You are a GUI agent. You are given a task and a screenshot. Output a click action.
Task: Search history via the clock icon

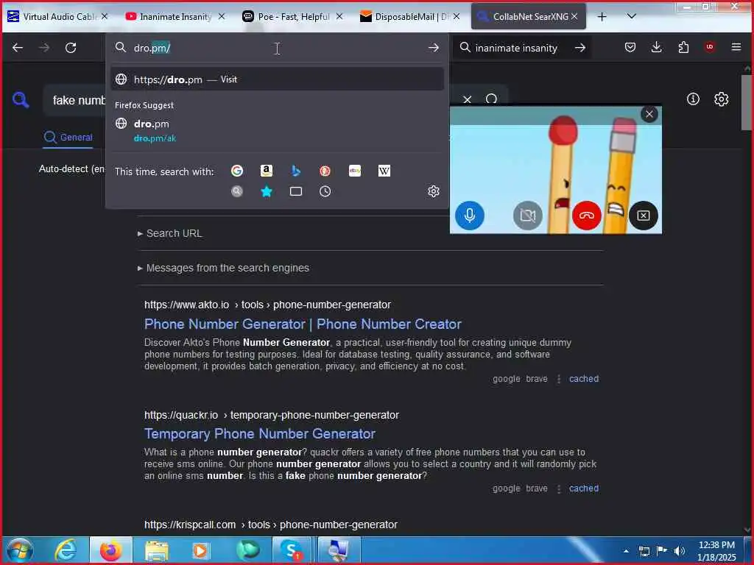(x=325, y=192)
